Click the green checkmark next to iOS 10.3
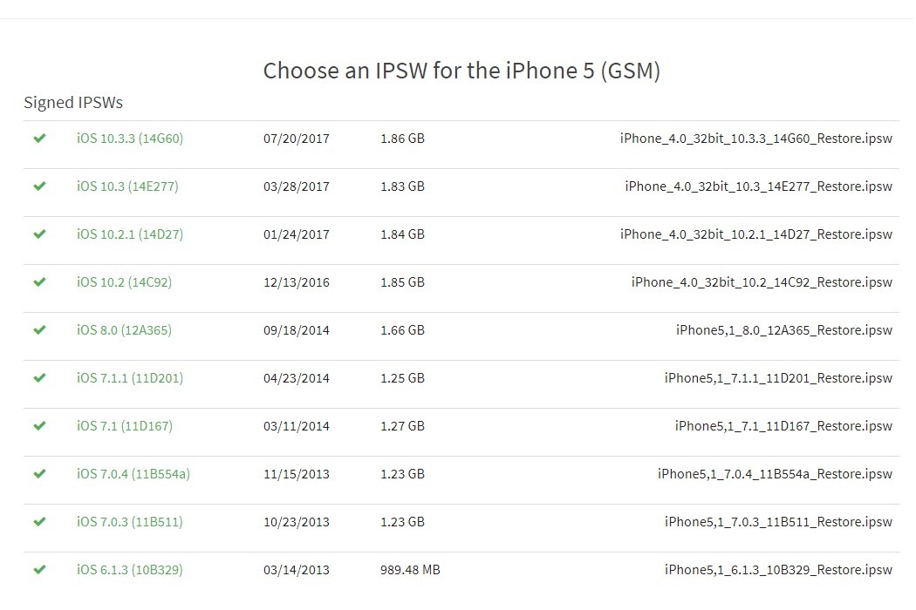The image size is (916, 610). [39, 186]
